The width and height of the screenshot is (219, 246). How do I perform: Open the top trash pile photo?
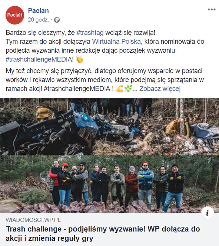tap(110, 127)
